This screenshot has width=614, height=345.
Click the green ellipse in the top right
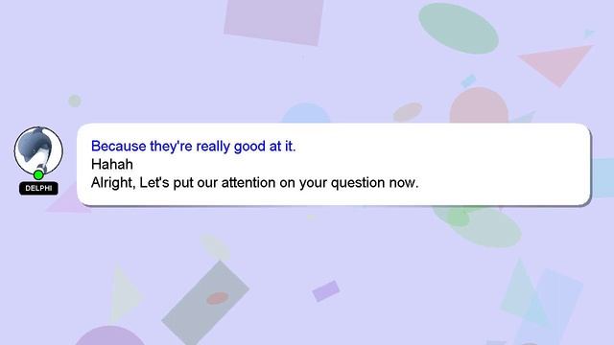pyautogui.click(x=459, y=28)
